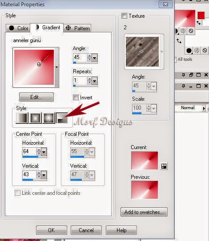Click the red background color swatch
209x241 pixels.
[x=201, y=16]
